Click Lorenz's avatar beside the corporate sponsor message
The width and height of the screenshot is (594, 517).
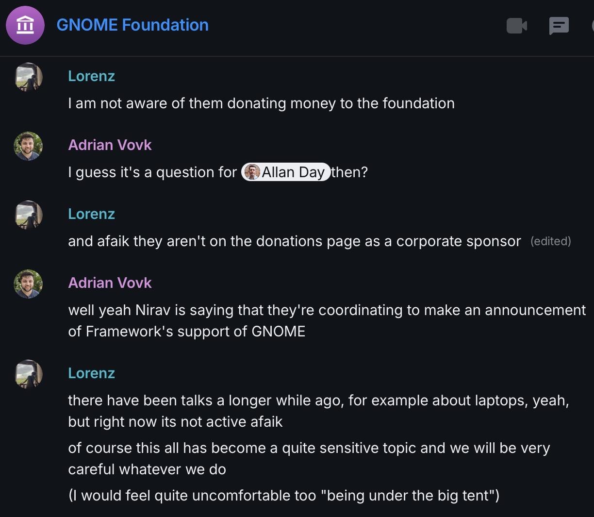click(28, 215)
